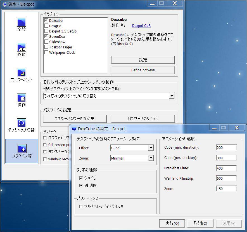The width and height of the screenshot is (247, 232).
Task: Click the DexCube dialog title bar icon
Action: tap(74, 129)
